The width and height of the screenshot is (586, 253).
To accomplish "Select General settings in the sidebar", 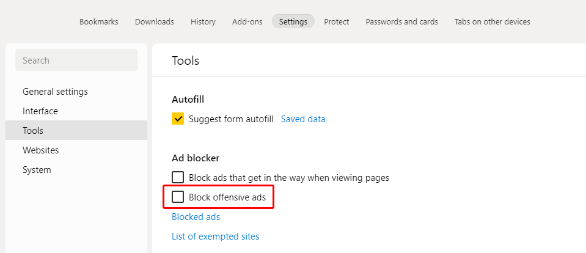I will [55, 92].
